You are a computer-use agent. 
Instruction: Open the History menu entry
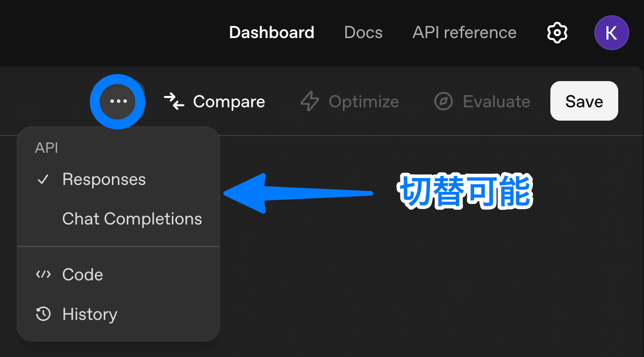(90, 314)
